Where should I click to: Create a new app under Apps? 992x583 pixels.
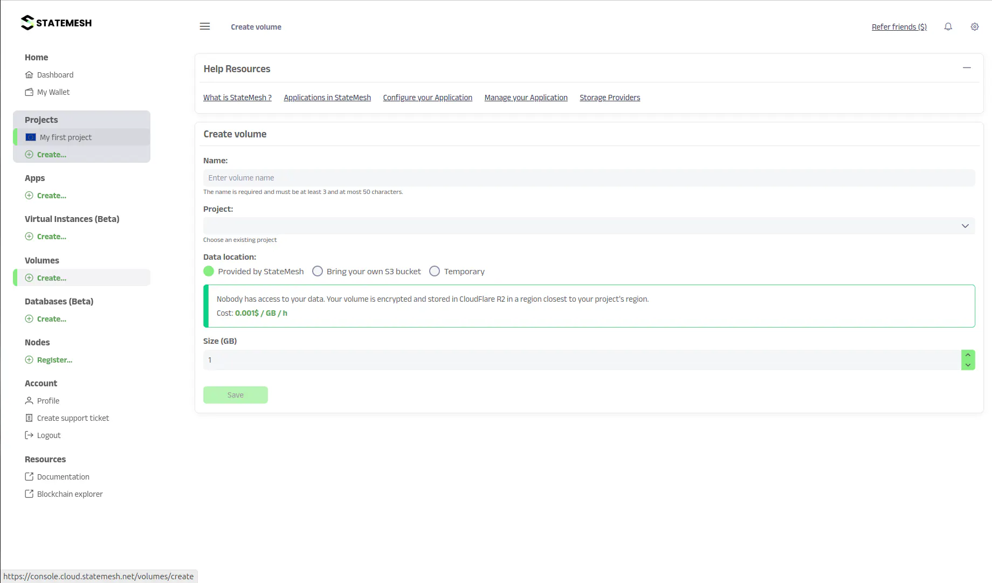coord(52,196)
